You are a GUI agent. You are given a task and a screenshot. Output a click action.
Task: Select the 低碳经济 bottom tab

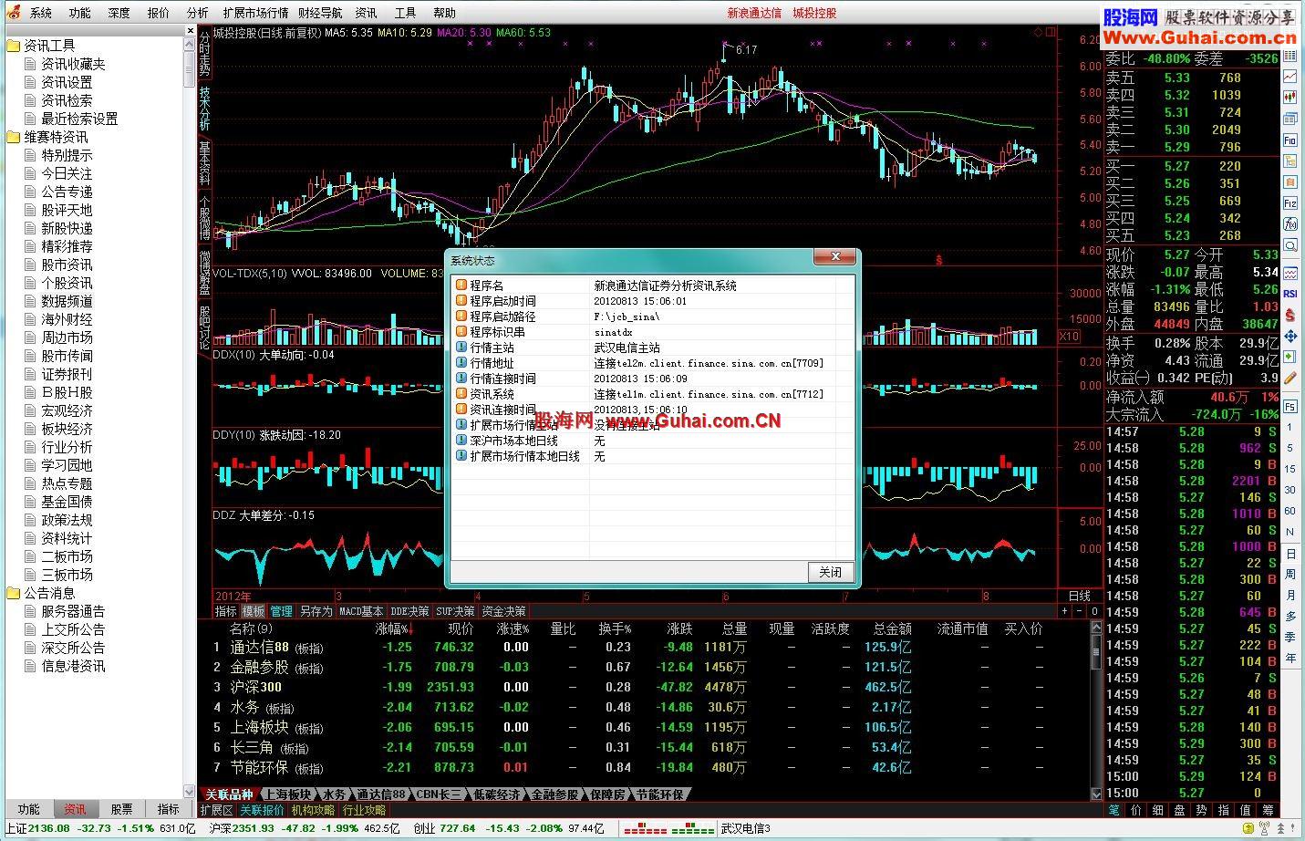pyautogui.click(x=496, y=794)
